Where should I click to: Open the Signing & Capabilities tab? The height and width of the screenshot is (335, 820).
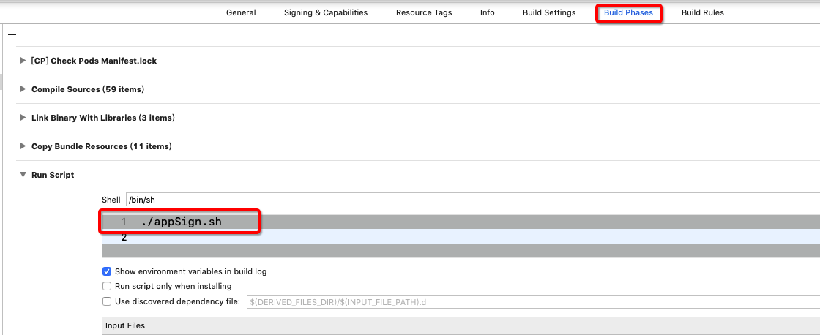tap(326, 12)
